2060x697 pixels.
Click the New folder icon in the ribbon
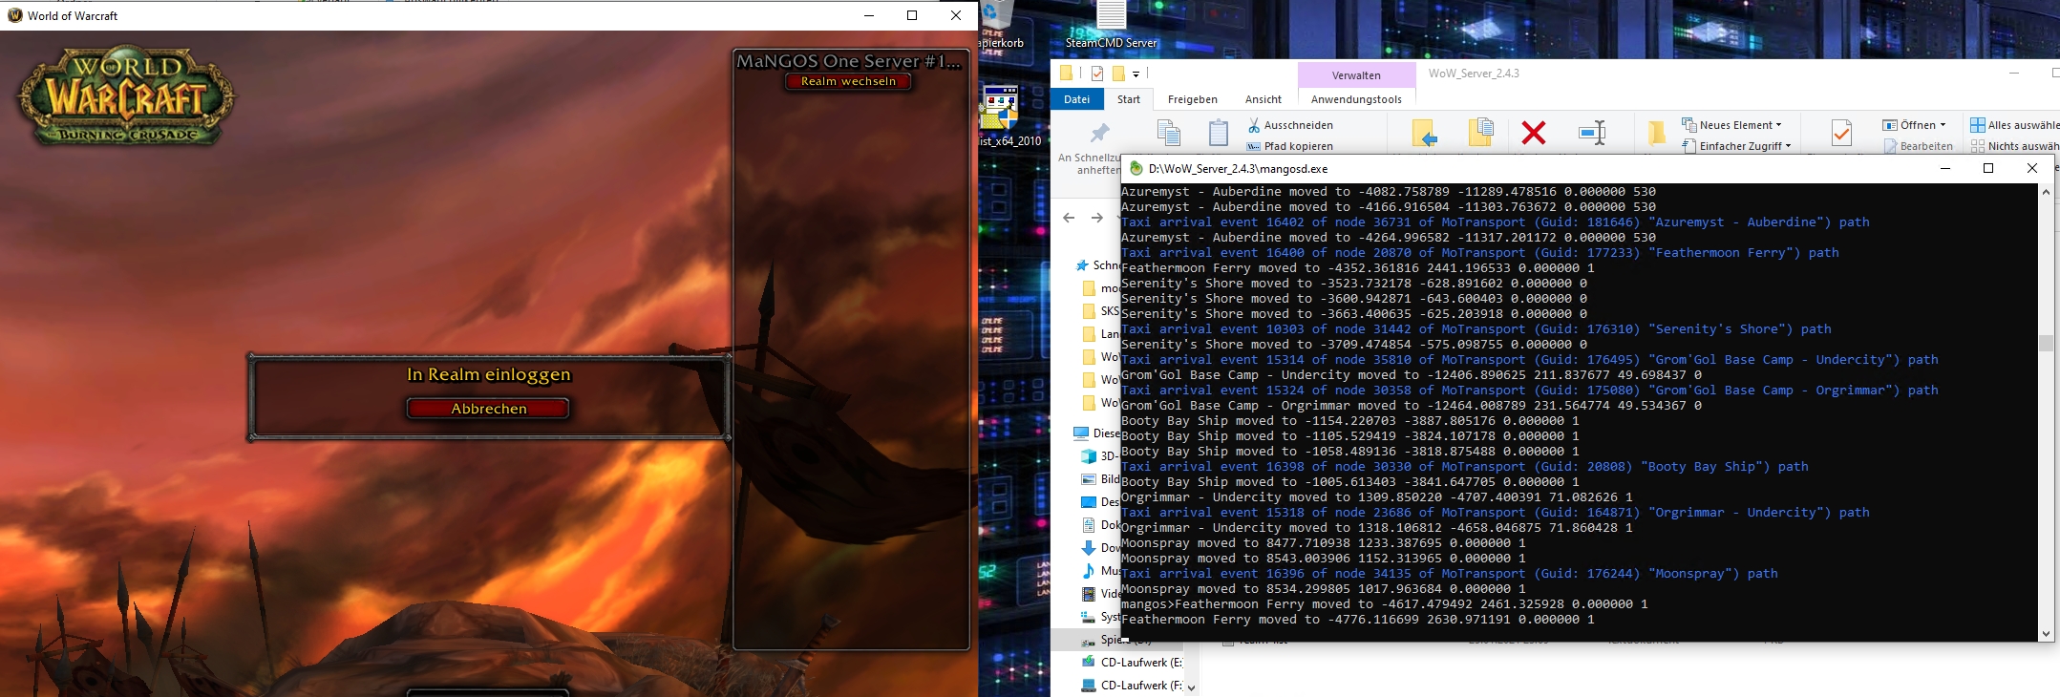[1656, 134]
